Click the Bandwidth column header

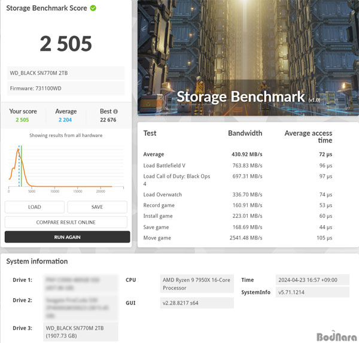pyautogui.click(x=245, y=133)
